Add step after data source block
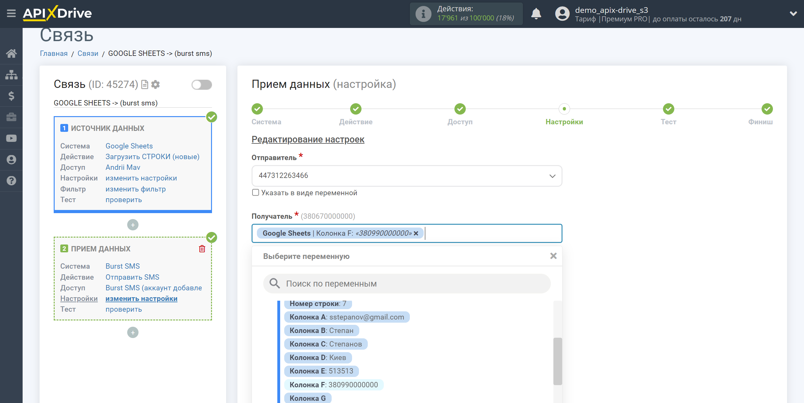This screenshot has width=804, height=403. point(133,225)
